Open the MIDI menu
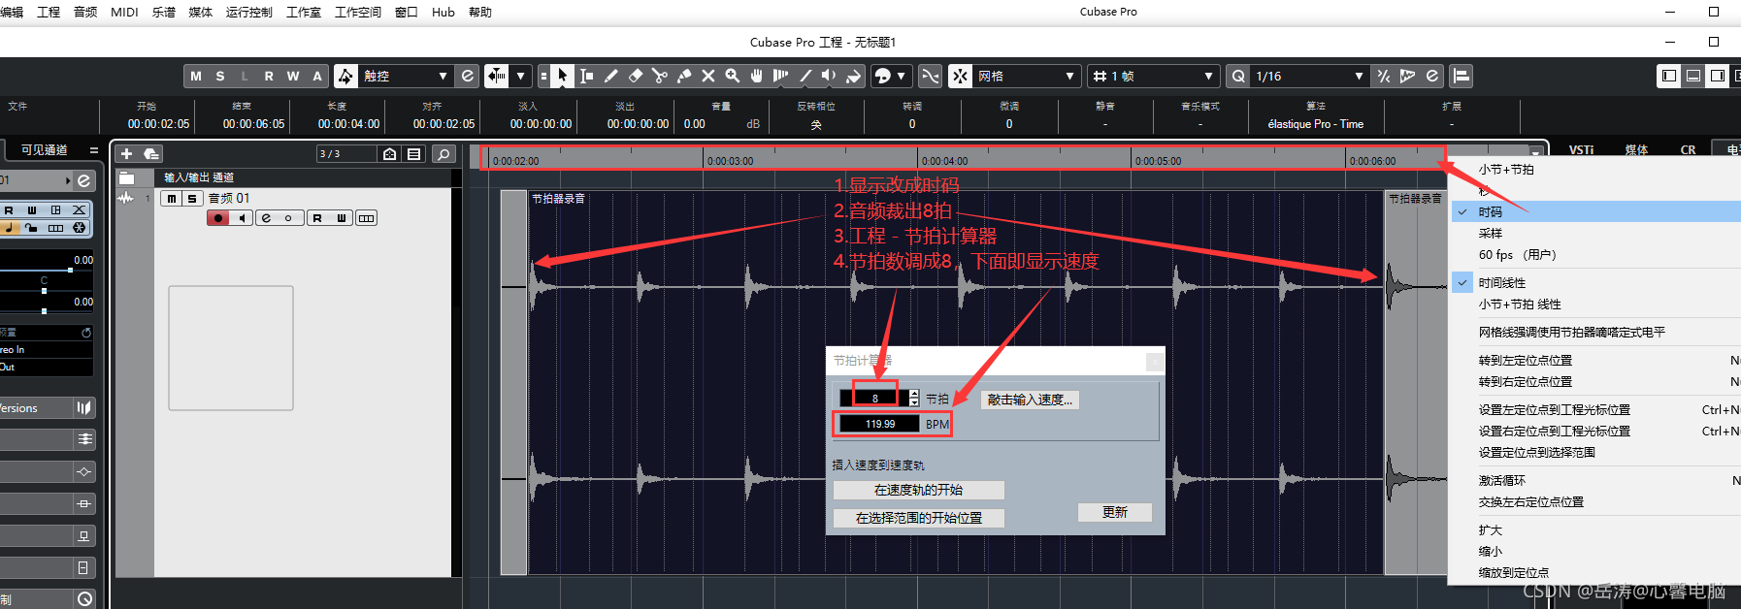Image resolution: width=1741 pixels, height=609 pixels. [124, 12]
